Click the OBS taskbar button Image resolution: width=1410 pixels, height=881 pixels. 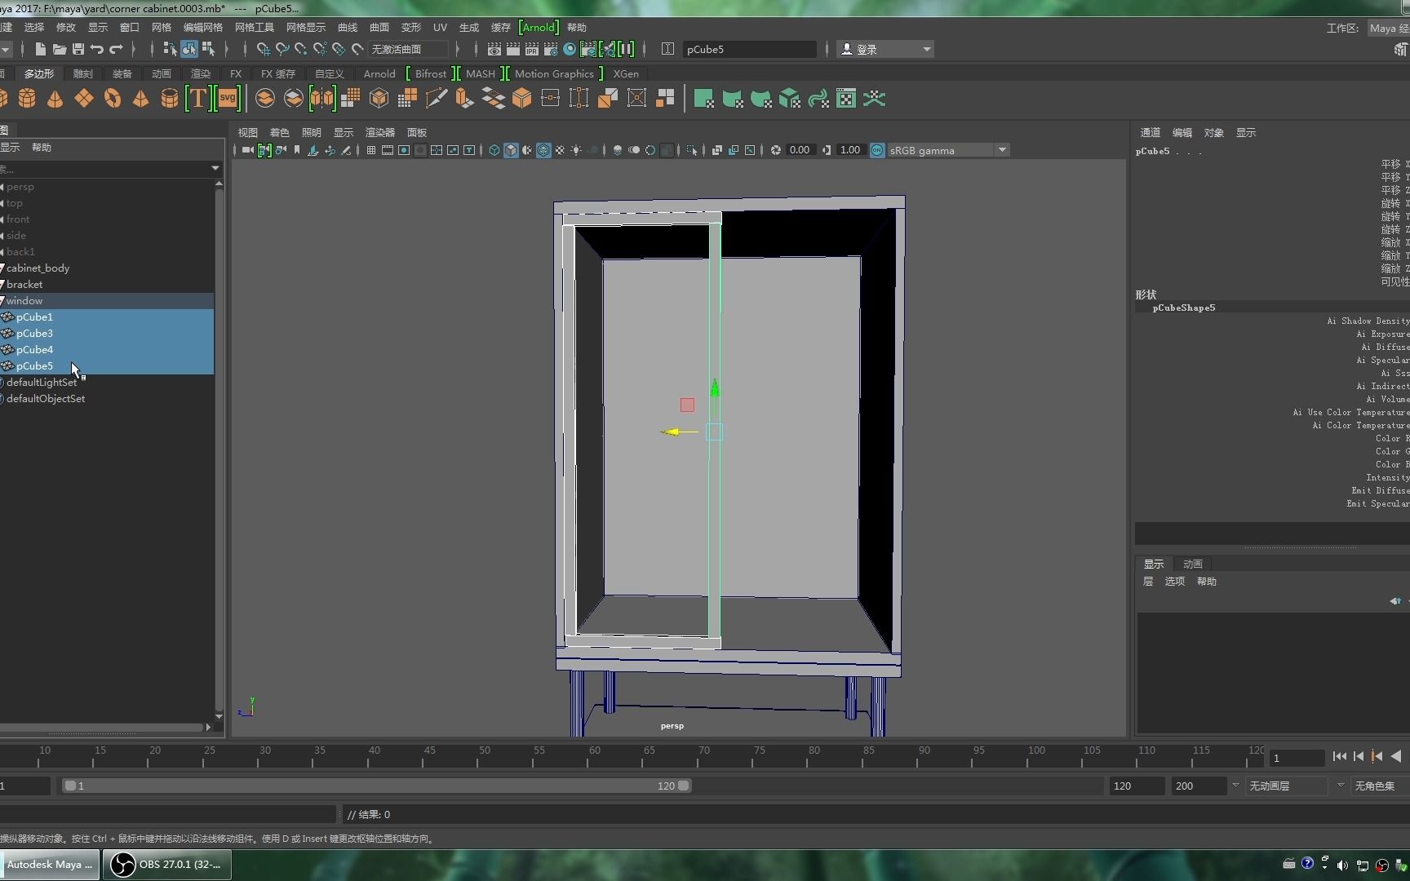point(167,865)
